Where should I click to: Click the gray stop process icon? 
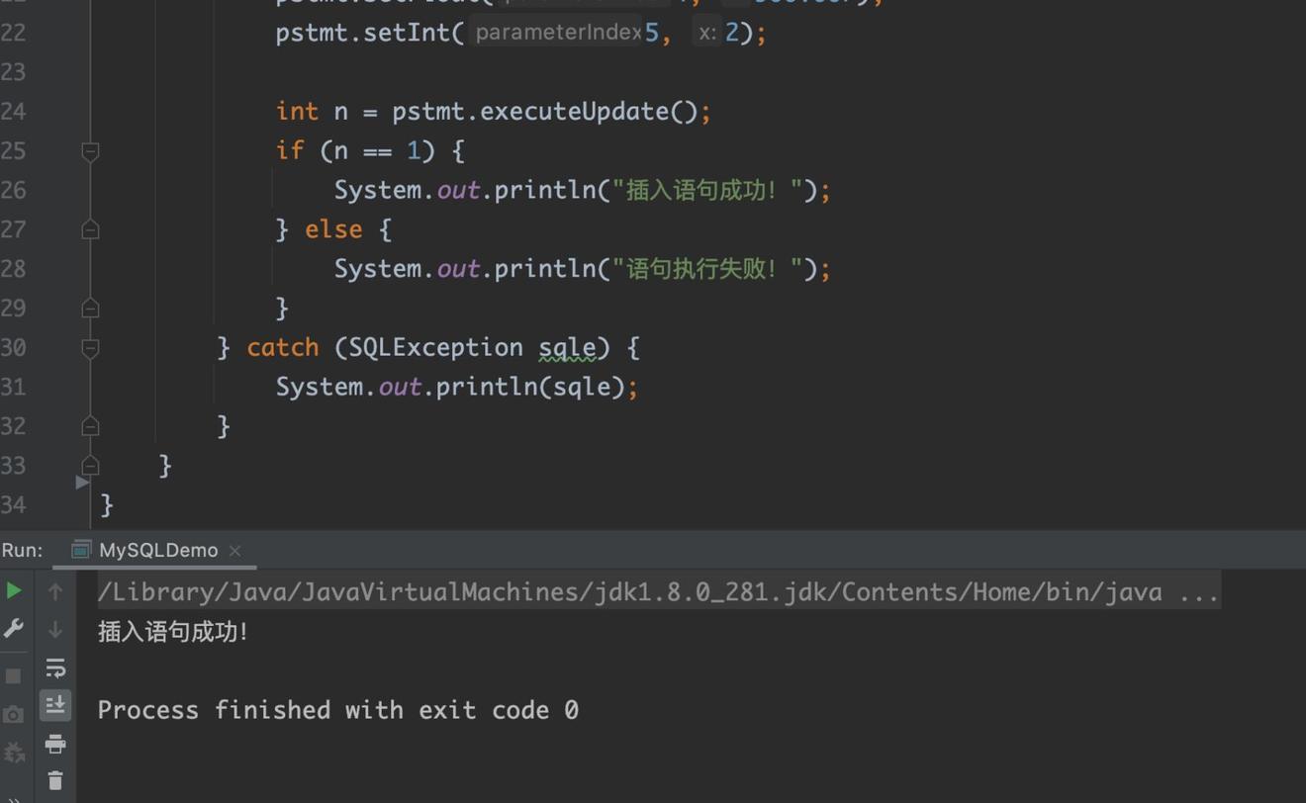tap(14, 676)
